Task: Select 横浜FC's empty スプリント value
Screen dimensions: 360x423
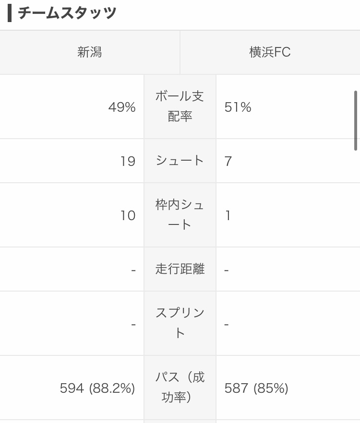Action: point(227,325)
